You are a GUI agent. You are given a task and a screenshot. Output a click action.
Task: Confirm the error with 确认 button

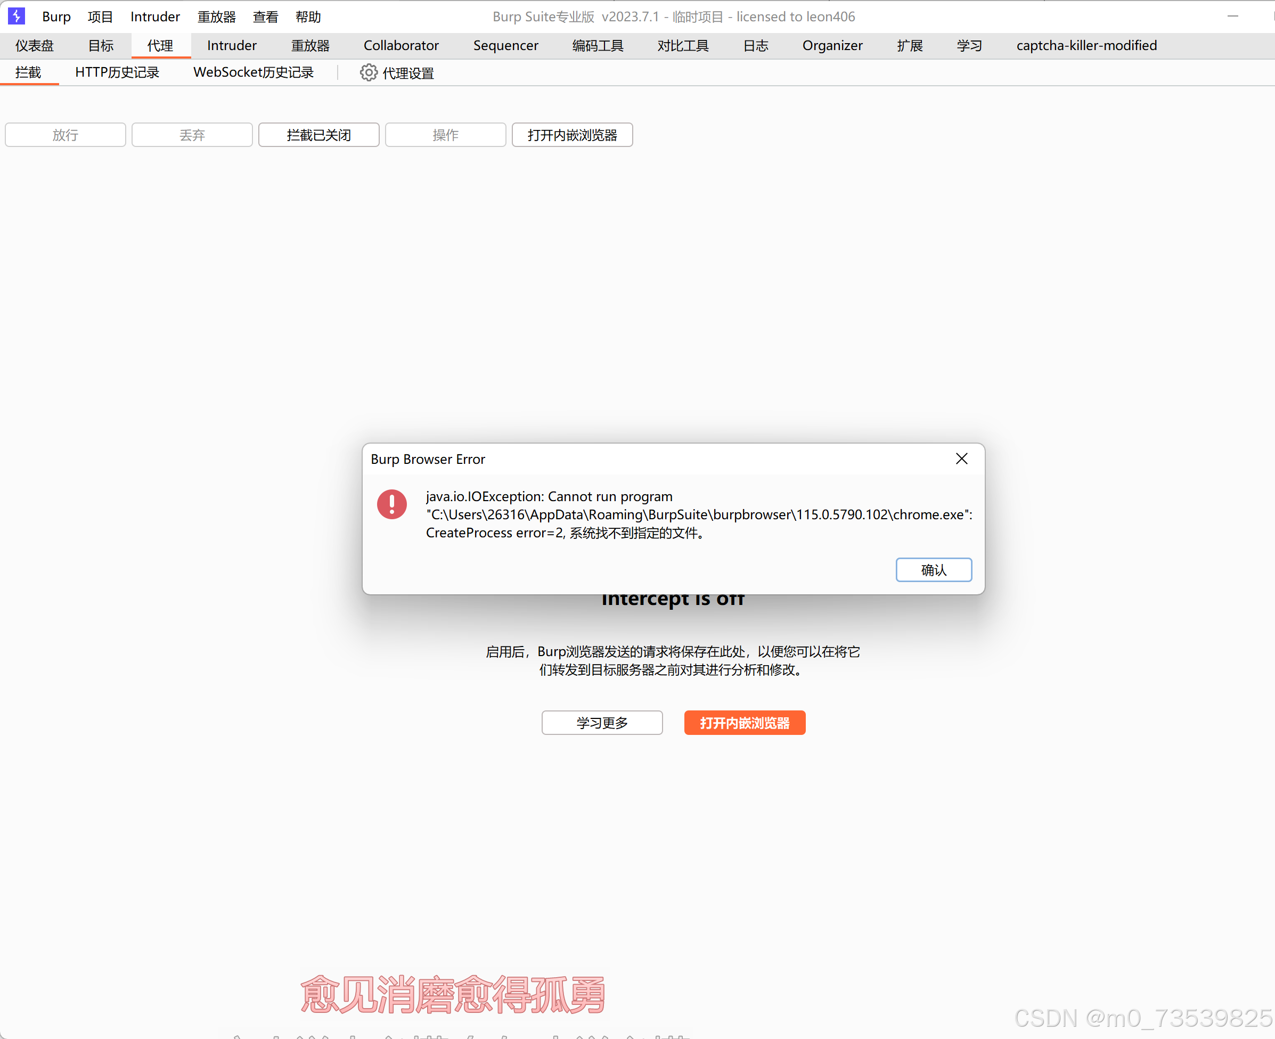point(933,570)
